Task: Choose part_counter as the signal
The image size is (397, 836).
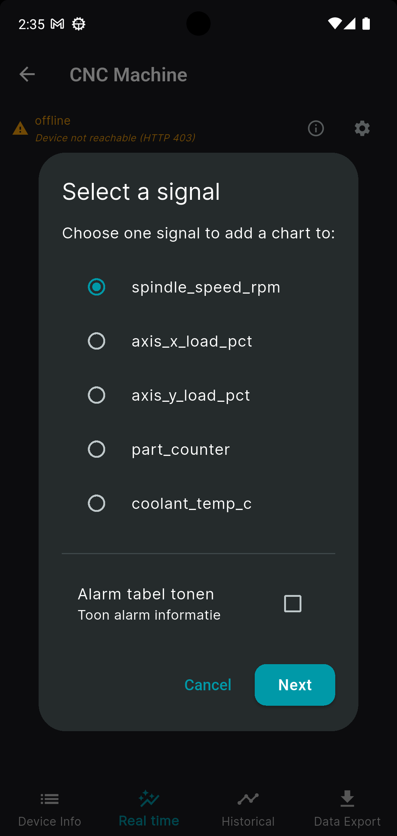Action: click(96, 449)
